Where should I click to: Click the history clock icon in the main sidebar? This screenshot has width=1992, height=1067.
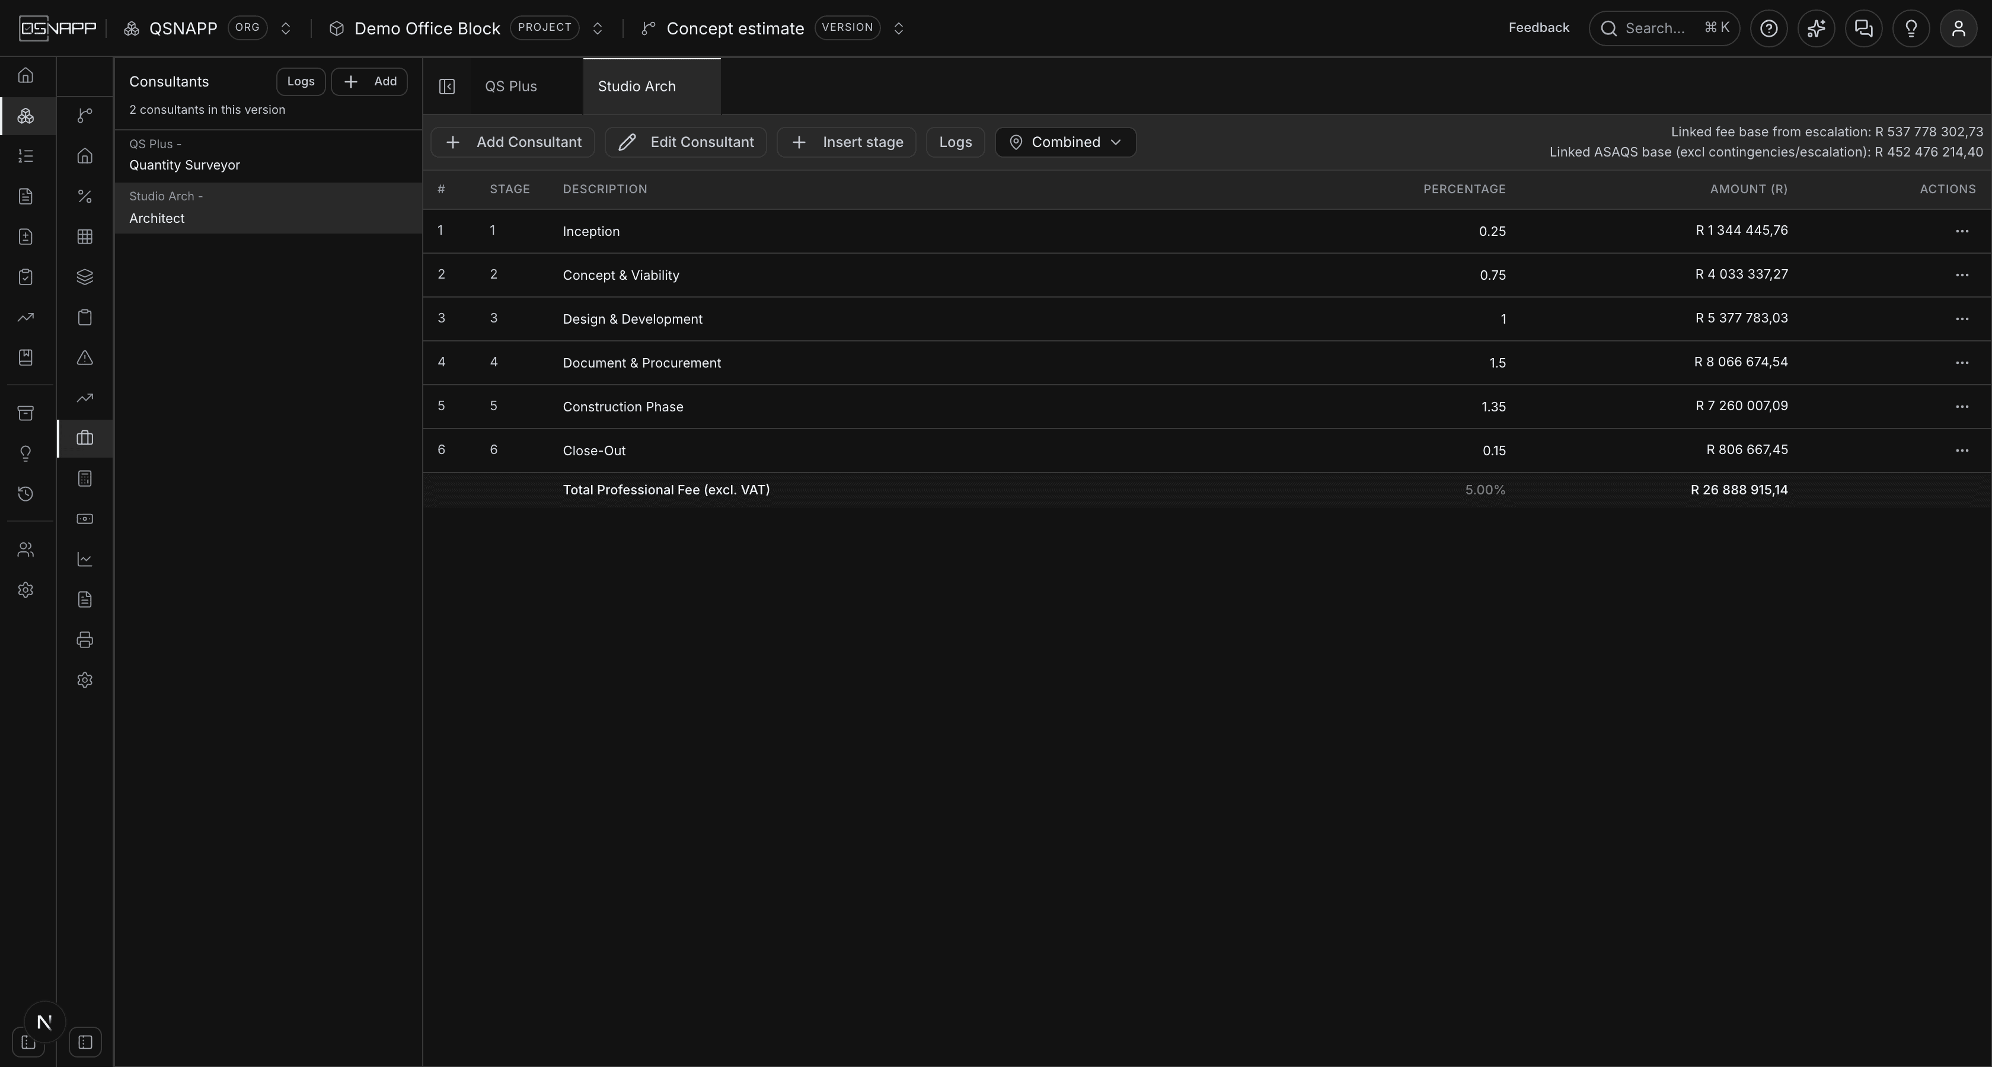pos(25,493)
